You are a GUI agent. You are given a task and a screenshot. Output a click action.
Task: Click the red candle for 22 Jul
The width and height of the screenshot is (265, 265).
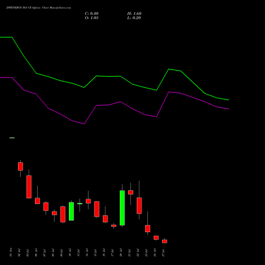point(139,206)
